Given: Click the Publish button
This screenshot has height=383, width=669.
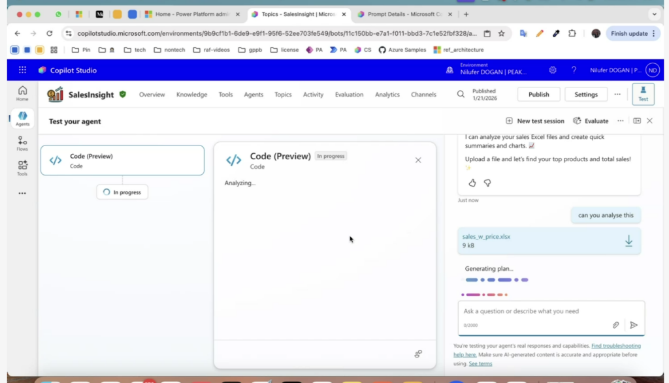Looking at the screenshot, I should tap(538, 95).
